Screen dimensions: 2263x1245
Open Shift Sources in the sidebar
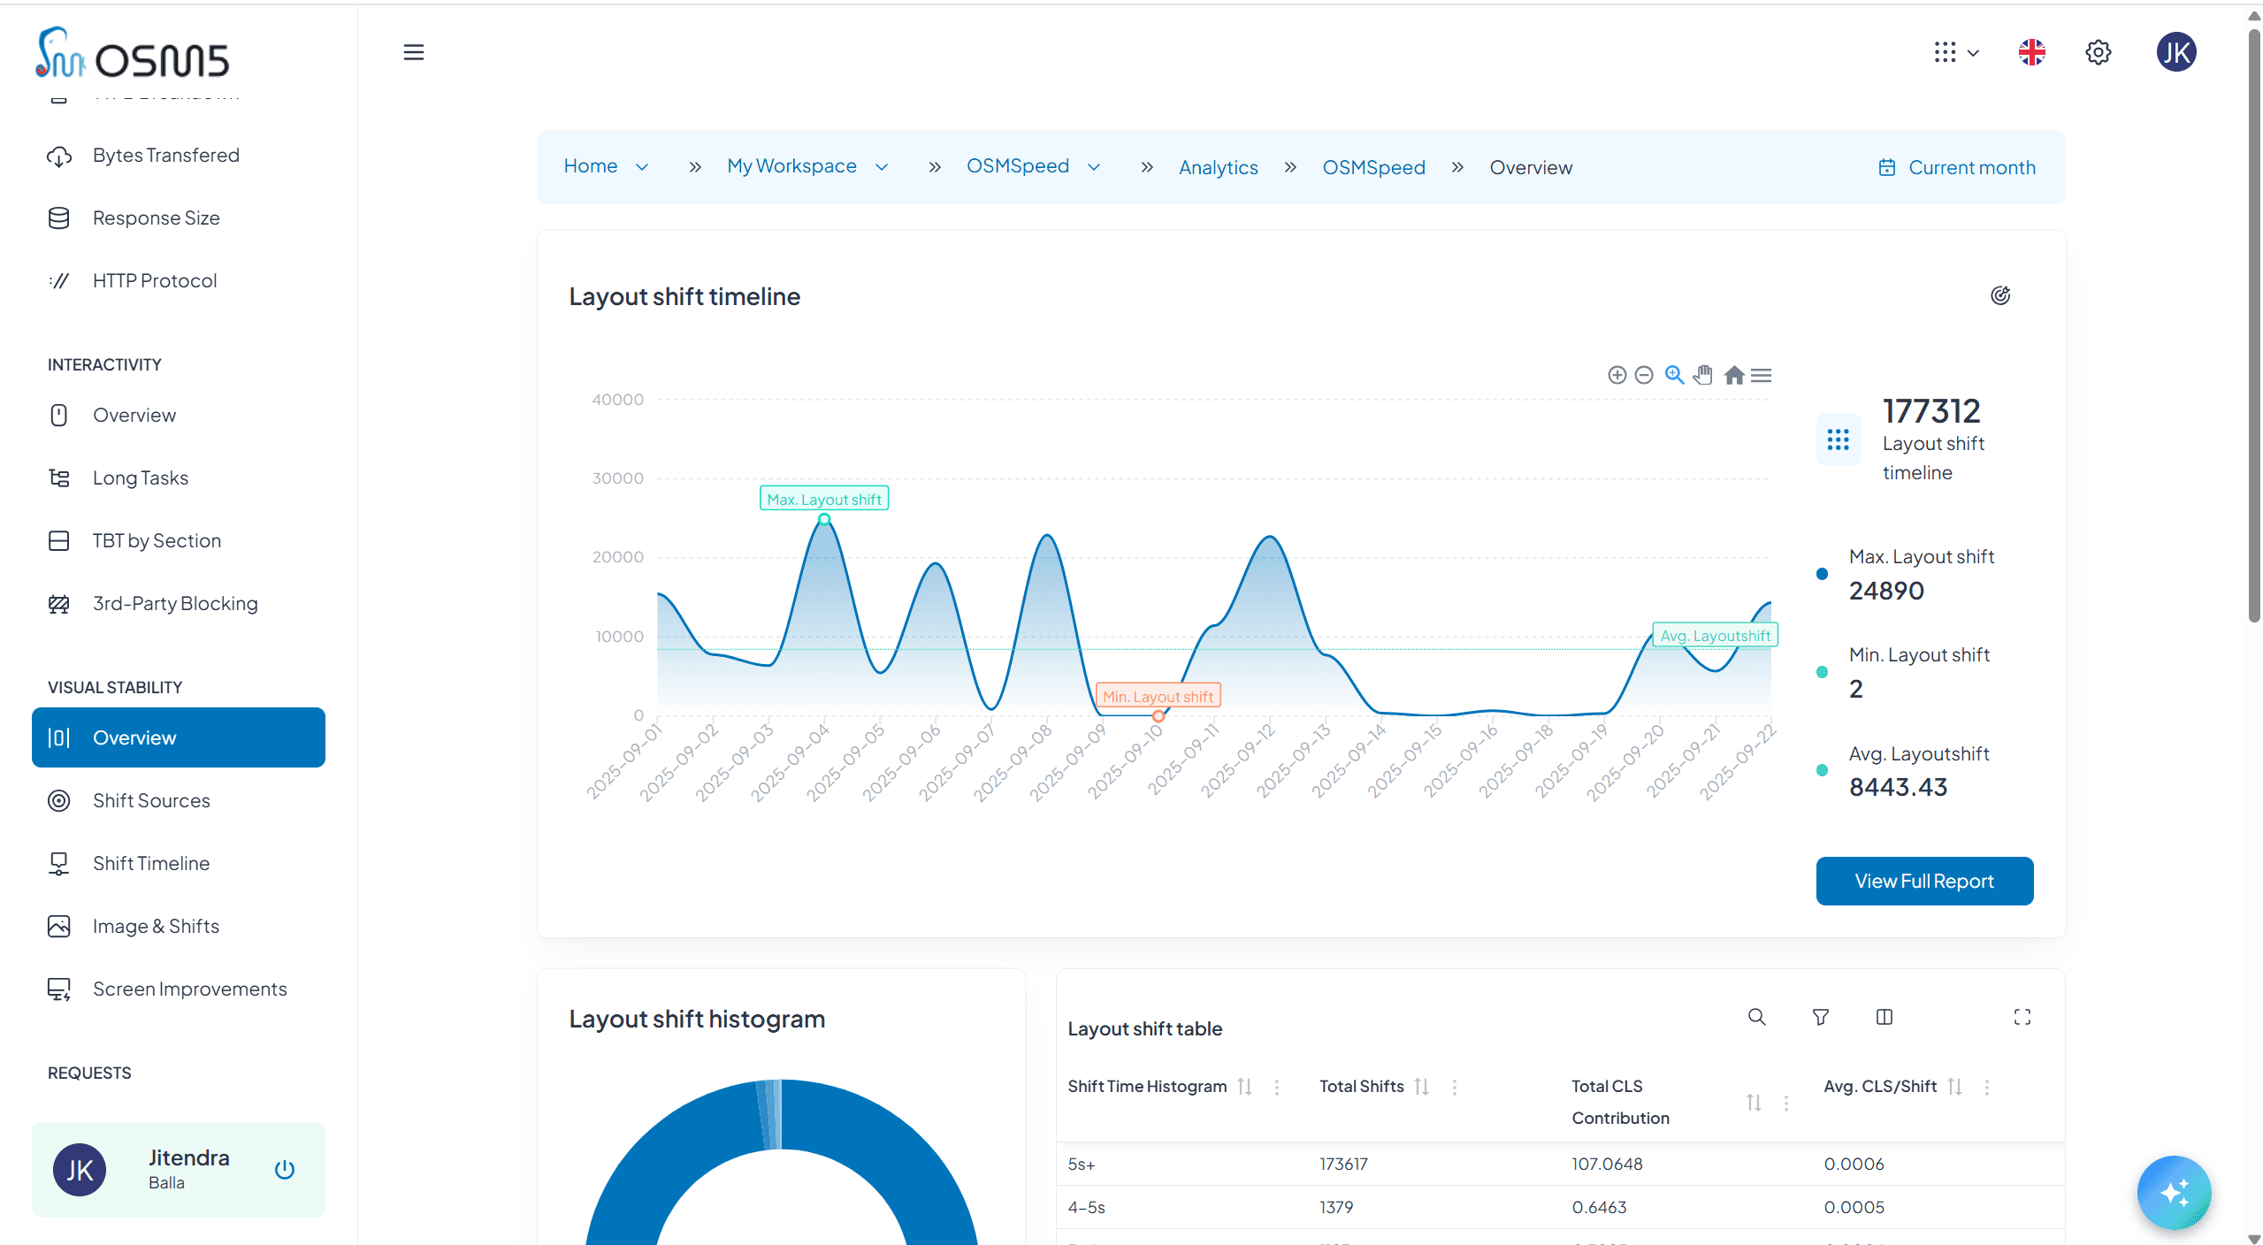click(151, 800)
